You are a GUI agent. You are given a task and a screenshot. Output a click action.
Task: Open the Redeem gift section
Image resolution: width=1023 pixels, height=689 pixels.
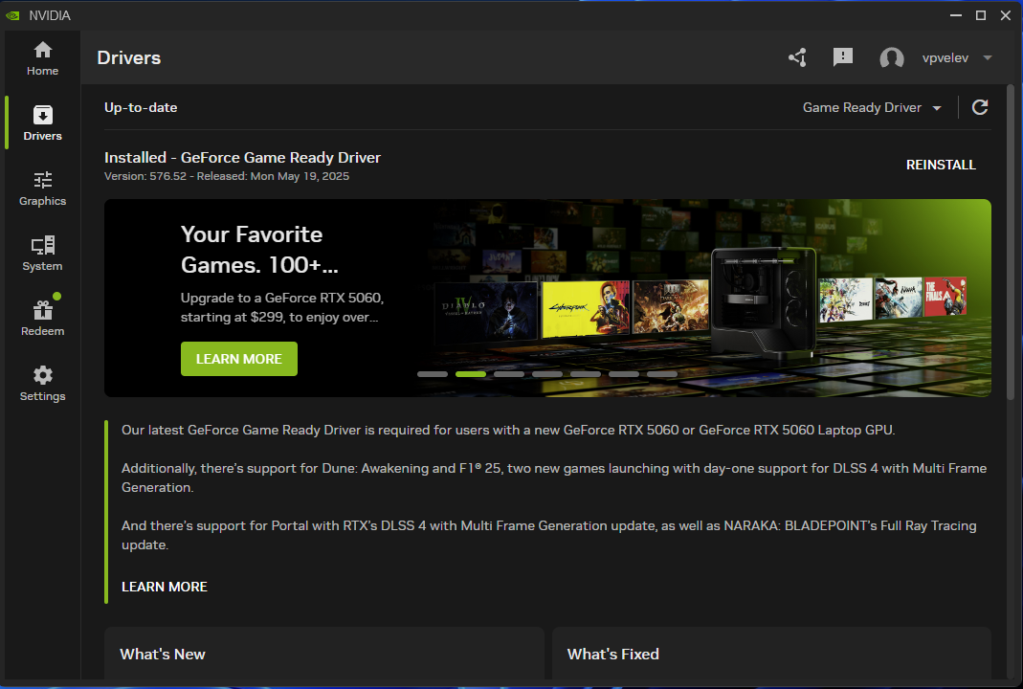42,318
